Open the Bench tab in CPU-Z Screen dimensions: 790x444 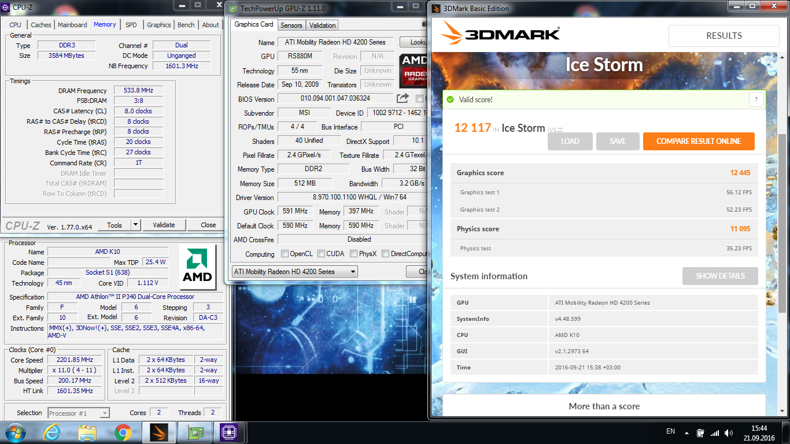tap(186, 25)
